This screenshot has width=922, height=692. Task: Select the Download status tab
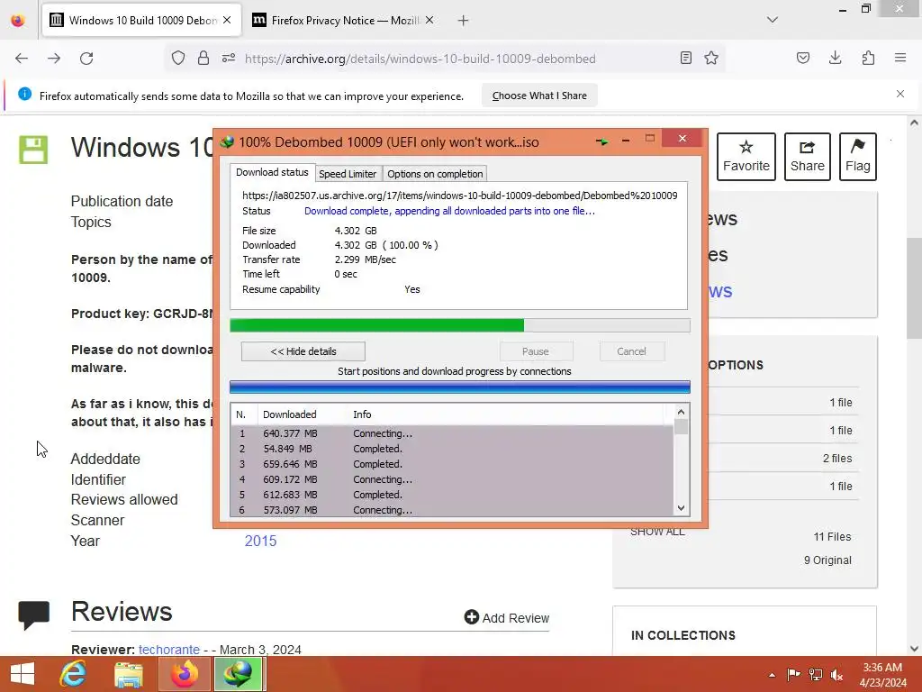[272, 172]
